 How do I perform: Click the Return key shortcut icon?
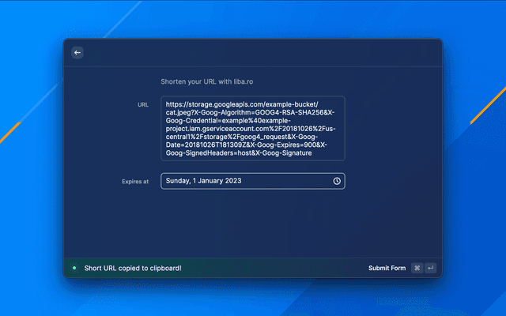click(430, 268)
